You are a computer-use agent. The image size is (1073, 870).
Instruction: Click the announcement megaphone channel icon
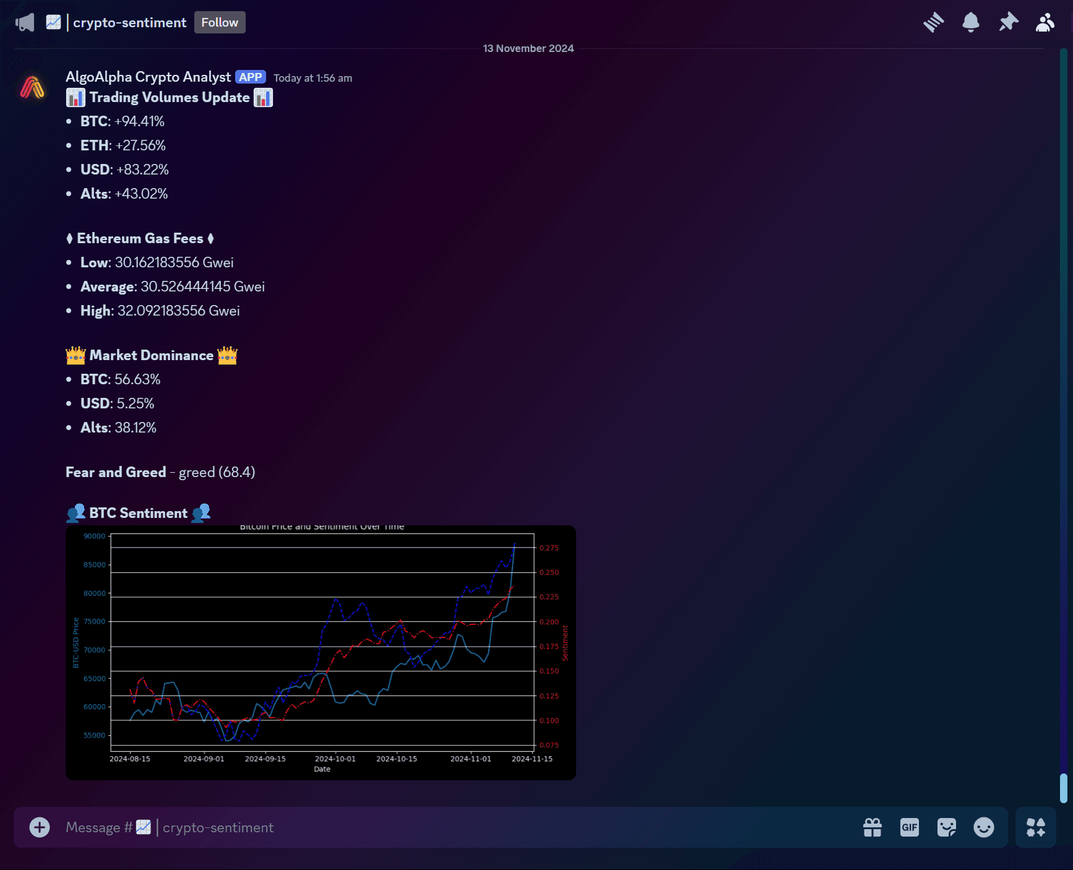click(25, 22)
